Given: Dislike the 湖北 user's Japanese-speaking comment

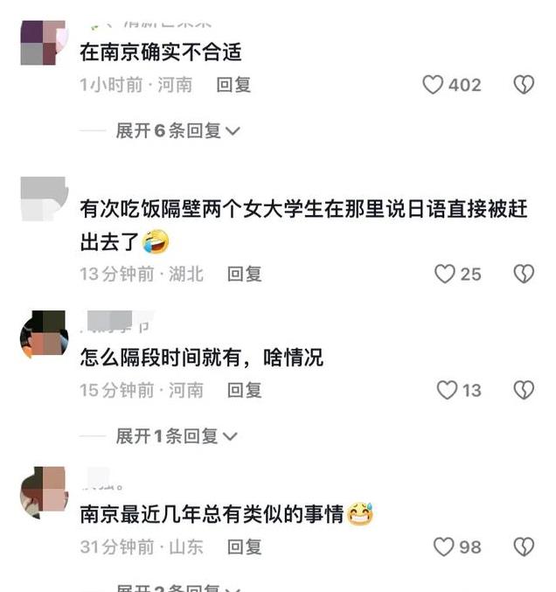Looking at the screenshot, I should point(524,274).
